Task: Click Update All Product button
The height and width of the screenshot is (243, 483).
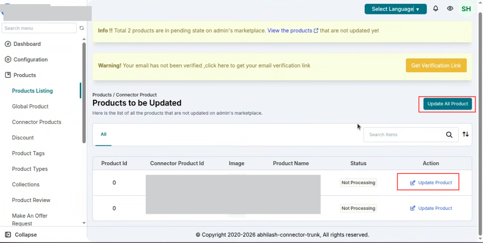Action: coord(447,104)
